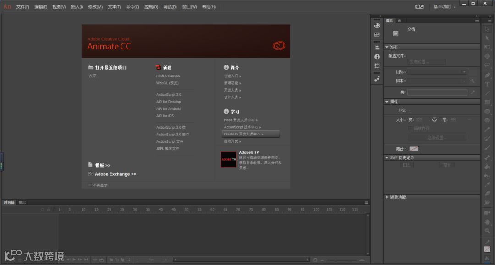Open the 文件(F) menu
495x265 pixels.
pyautogui.click(x=22, y=7)
